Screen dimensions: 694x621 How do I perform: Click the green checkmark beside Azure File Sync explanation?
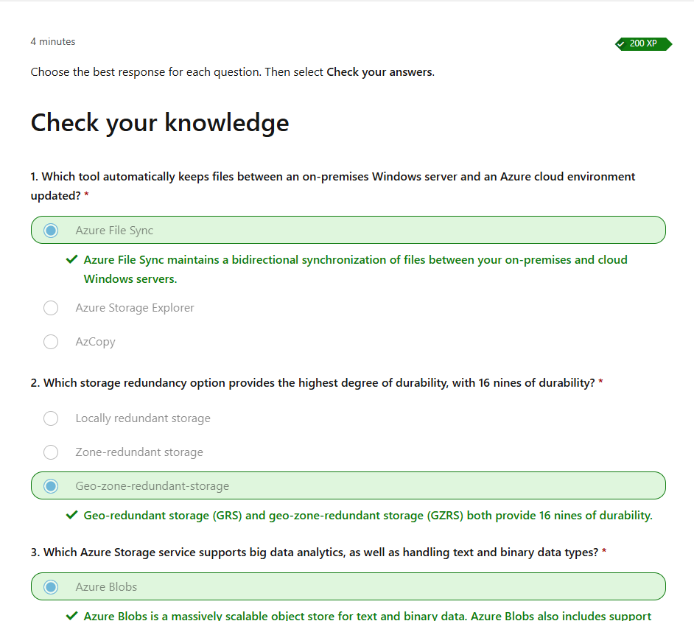pos(71,259)
